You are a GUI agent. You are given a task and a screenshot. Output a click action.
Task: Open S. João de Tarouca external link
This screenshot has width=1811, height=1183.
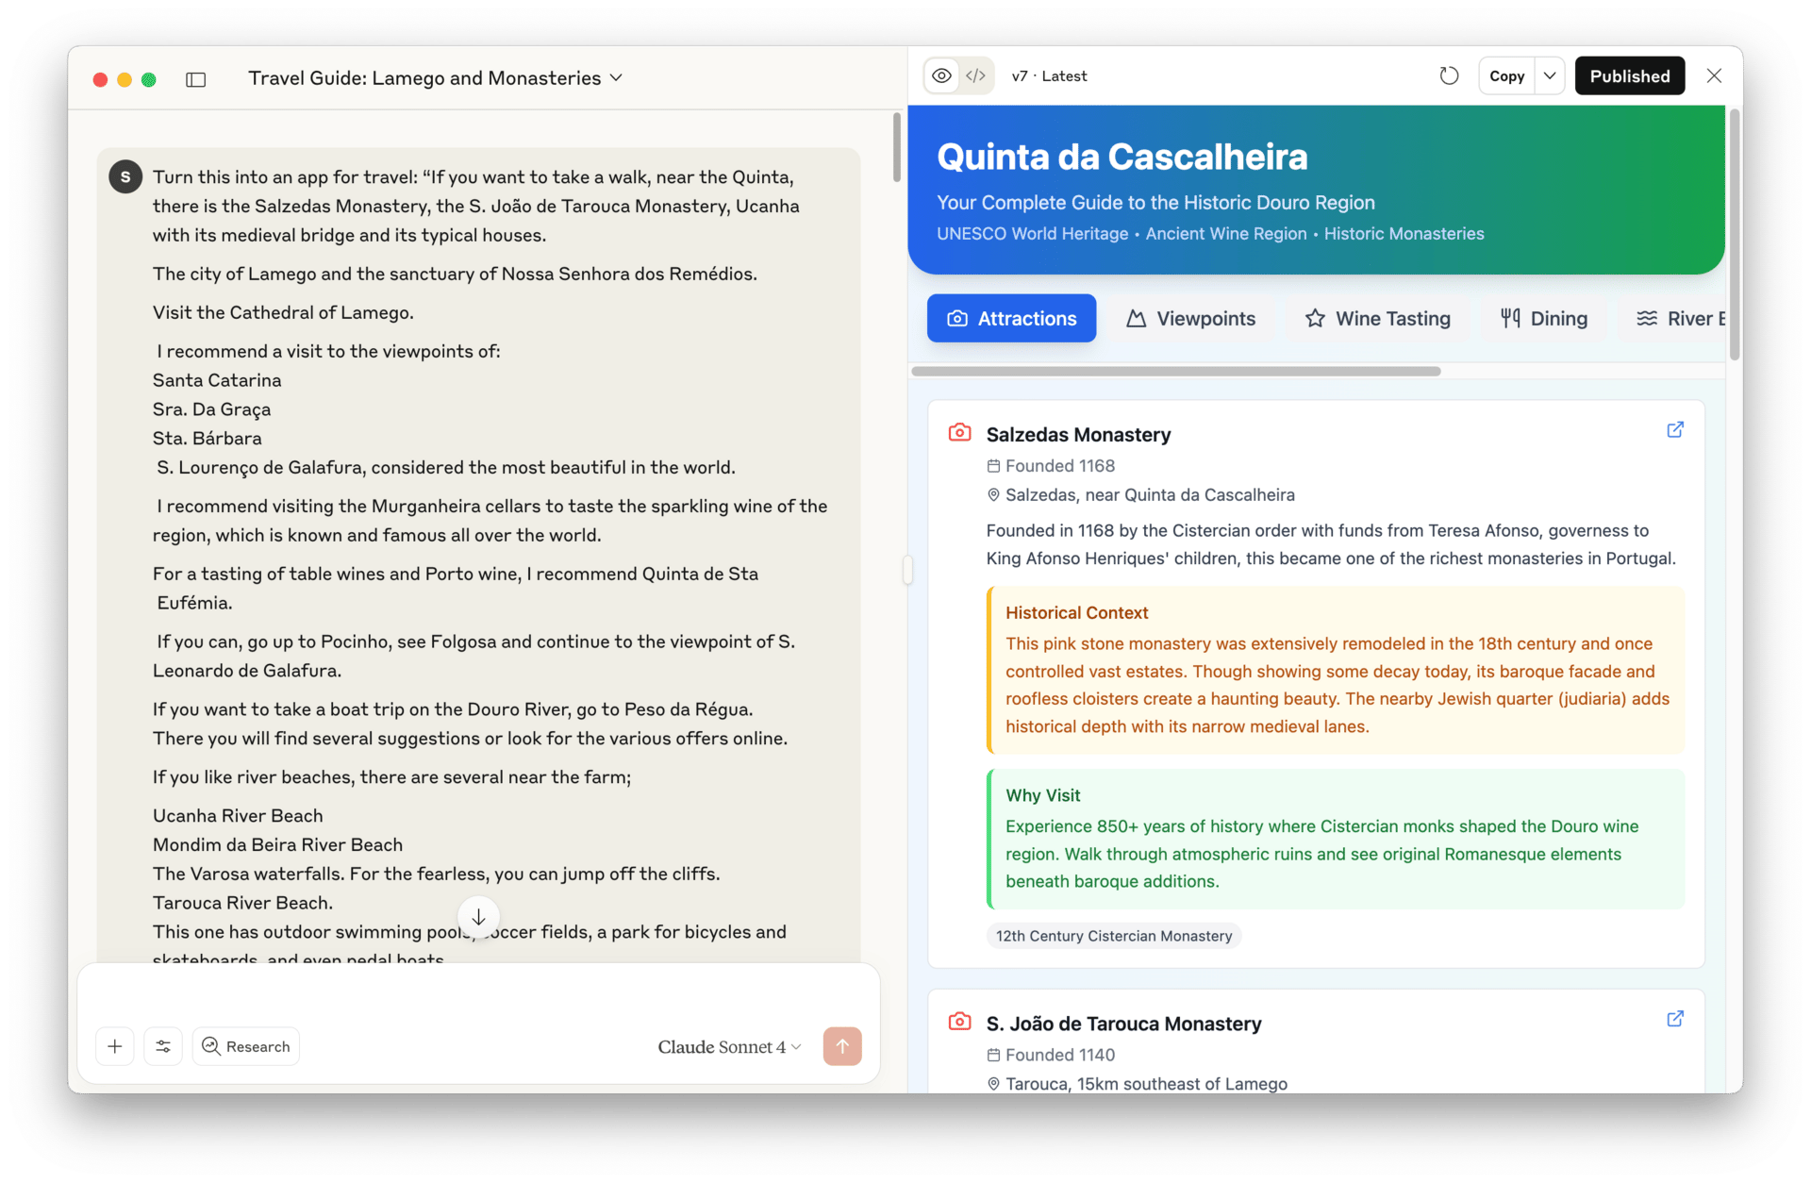click(x=1675, y=1019)
